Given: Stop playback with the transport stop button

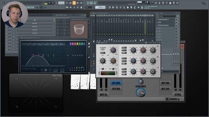Looking at the screenshot, I should pyautogui.click(x=53, y=3).
